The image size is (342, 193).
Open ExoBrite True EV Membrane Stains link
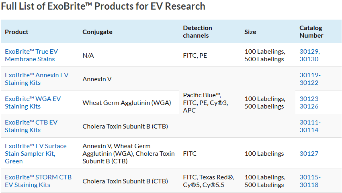tap(31, 55)
